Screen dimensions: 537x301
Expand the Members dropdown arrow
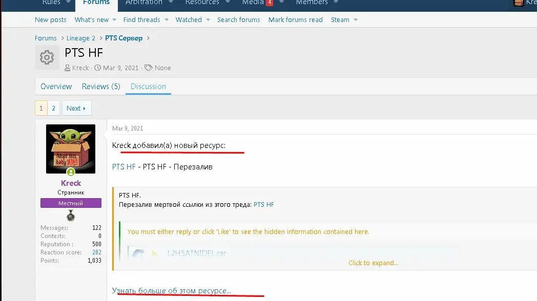click(336, 2)
